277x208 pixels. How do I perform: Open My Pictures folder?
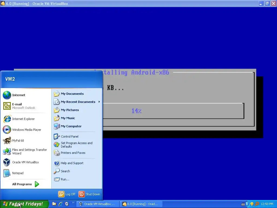coord(77,110)
